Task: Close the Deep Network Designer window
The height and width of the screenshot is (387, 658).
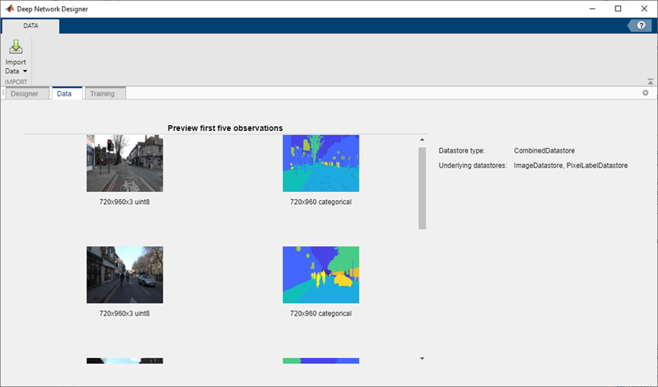Action: [644, 9]
